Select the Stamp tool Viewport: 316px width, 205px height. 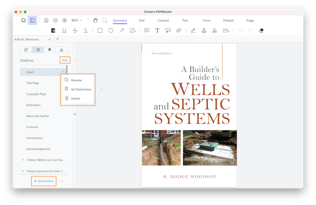pyautogui.click(x=204, y=30)
